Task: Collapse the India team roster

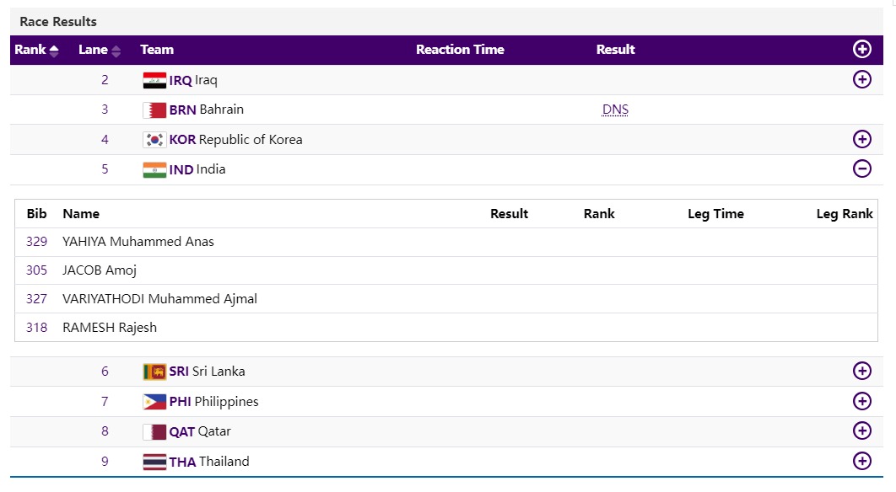Action: click(861, 169)
